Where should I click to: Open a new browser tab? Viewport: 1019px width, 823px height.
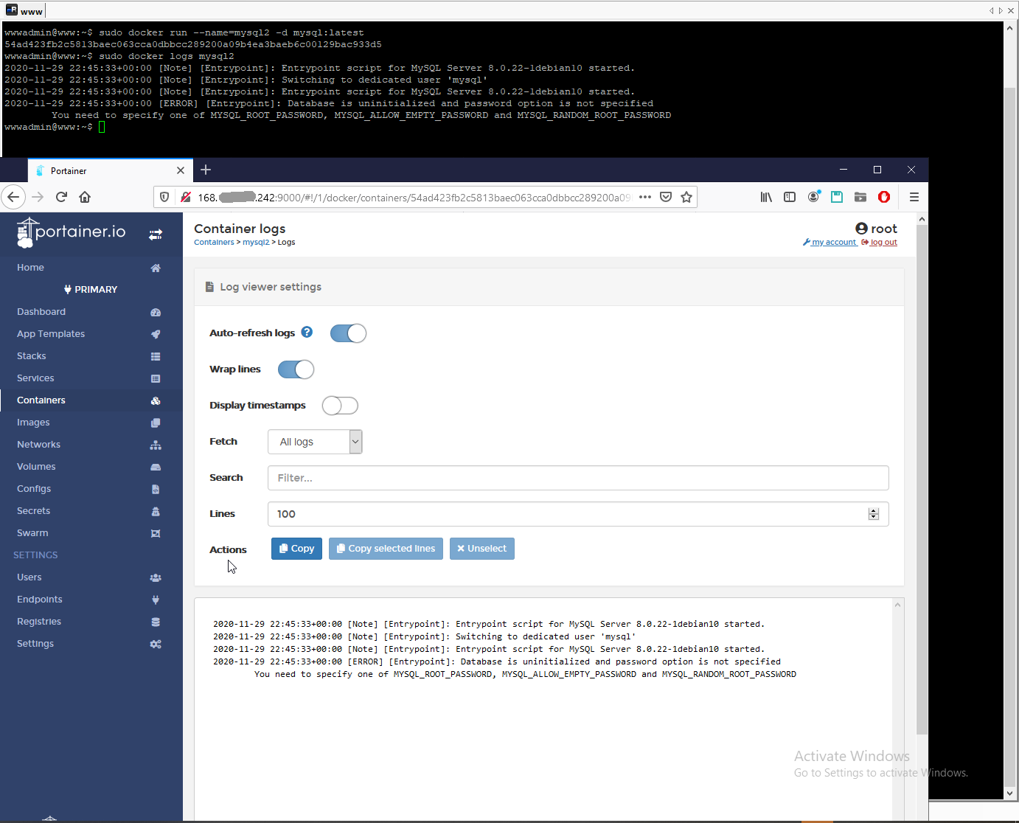pyautogui.click(x=206, y=170)
